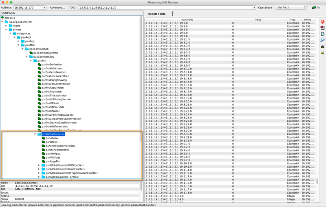Sort by the Value column header
This screenshot has width=326, height=207.
[258, 19]
